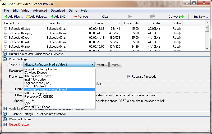Image resolution: width=212 pixels, height=134 pixels.
Task: Choose Intel IYUV codec
Action: tap(59, 80)
